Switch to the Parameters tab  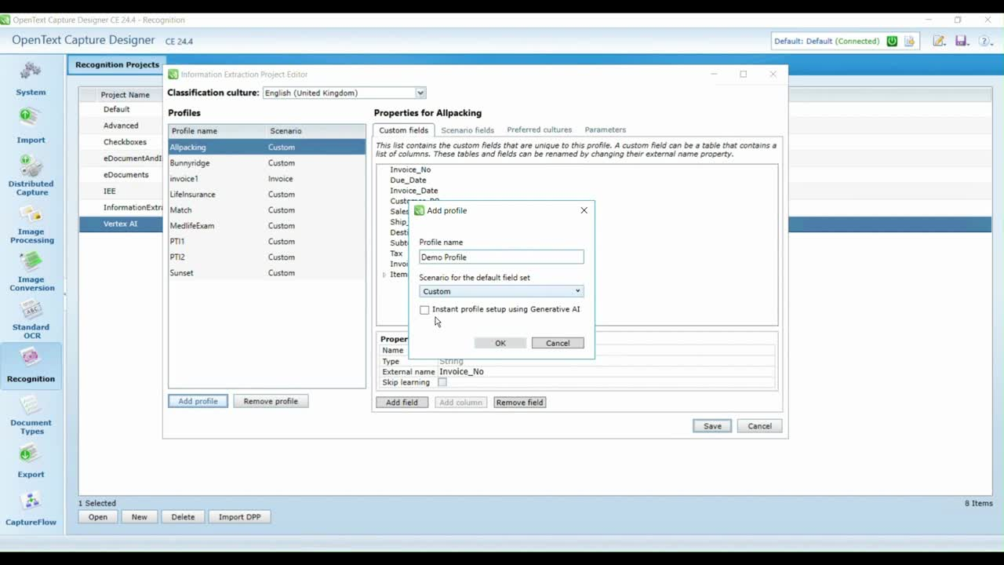point(606,129)
